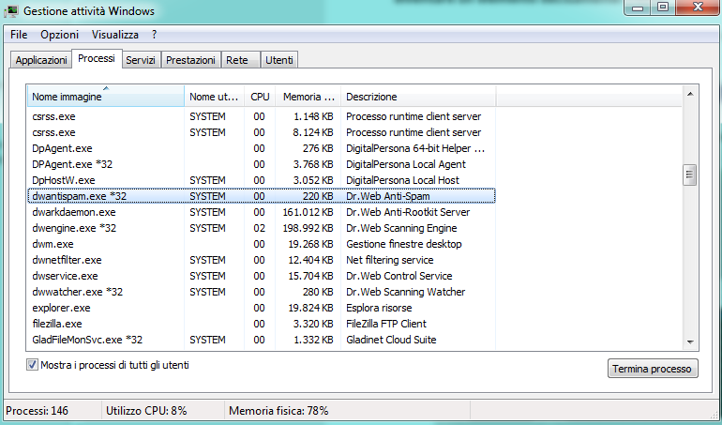722x425 pixels.
Task: Open the Utenti tab
Action: 279,60
